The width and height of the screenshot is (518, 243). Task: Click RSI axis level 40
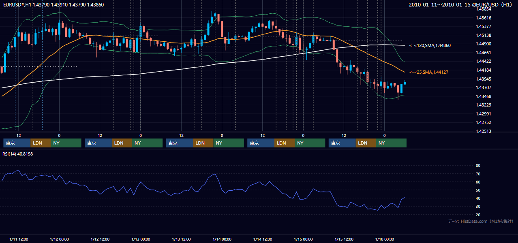(x=478, y=198)
